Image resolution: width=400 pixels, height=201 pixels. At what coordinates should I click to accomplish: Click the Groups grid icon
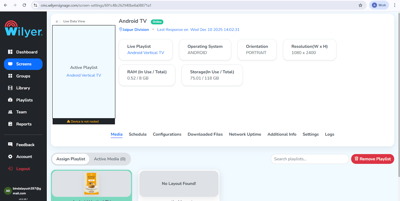pyautogui.click(x=10, y=76)
